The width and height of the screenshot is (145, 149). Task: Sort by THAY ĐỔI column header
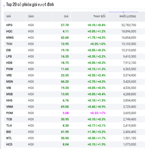coord(99,16)
